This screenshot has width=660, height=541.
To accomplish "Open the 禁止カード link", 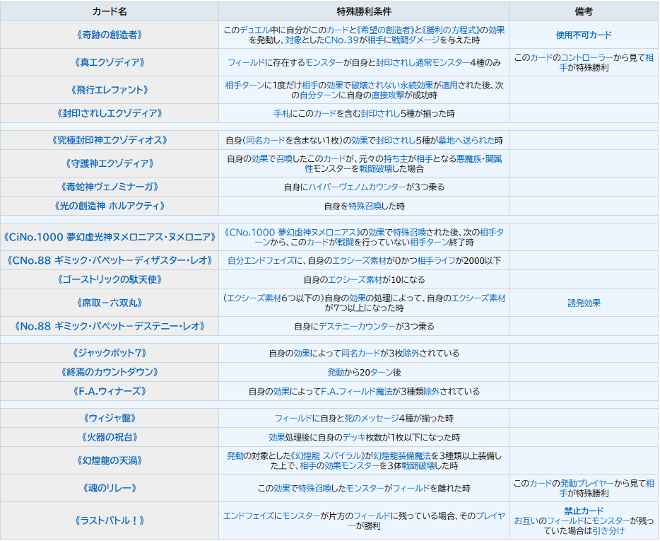I will pyautogui.click(x=584, y=511).
